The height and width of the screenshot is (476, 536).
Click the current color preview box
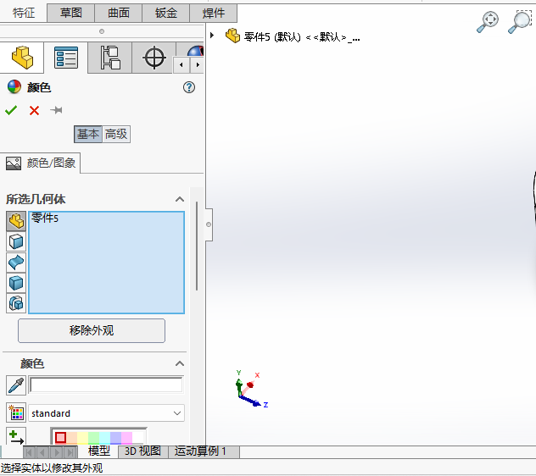point(106,385)
